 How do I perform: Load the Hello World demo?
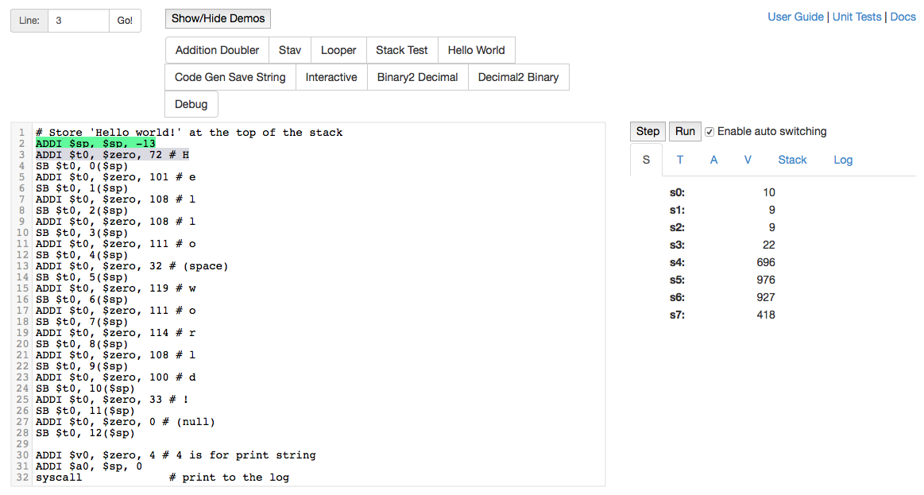coord(476,50)
